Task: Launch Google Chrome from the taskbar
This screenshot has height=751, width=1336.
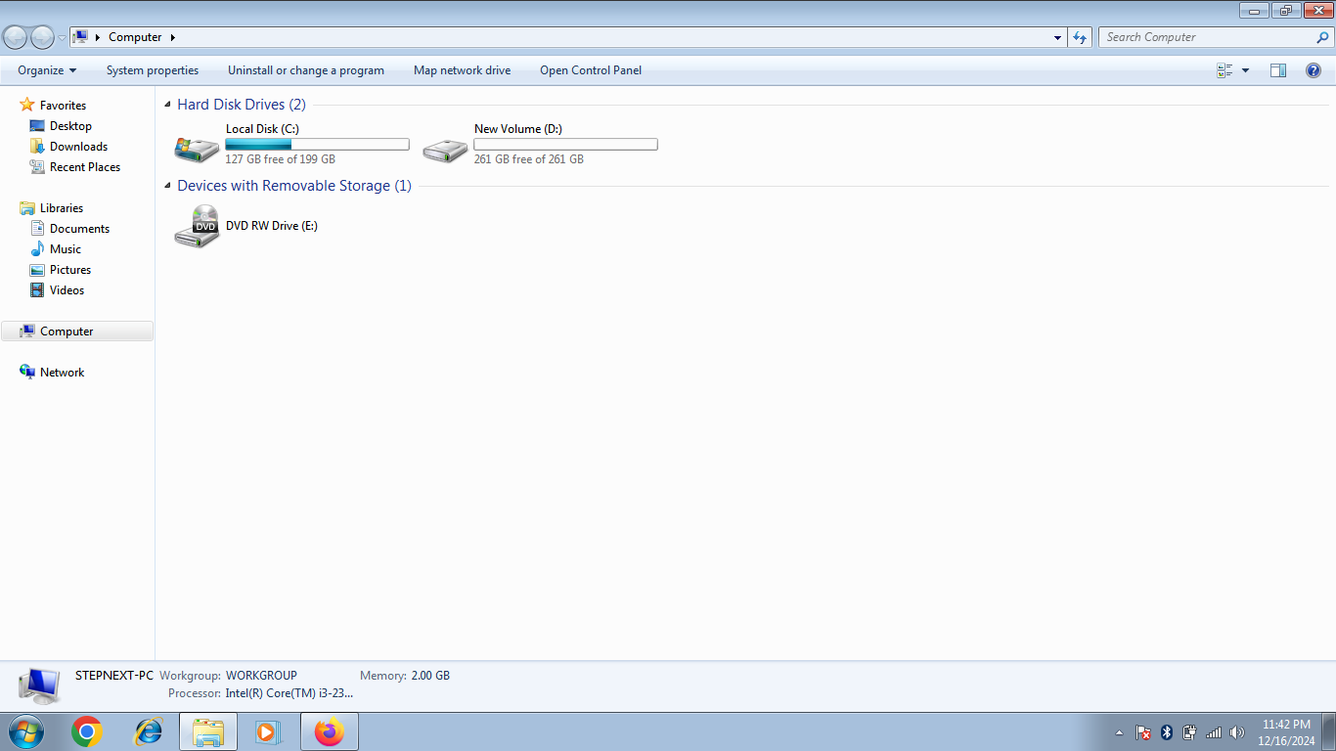Action: tap(87, 731)
